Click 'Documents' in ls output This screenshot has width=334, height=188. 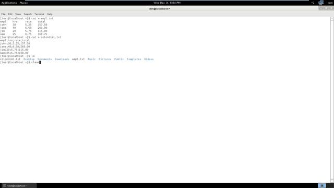[44, 59]
